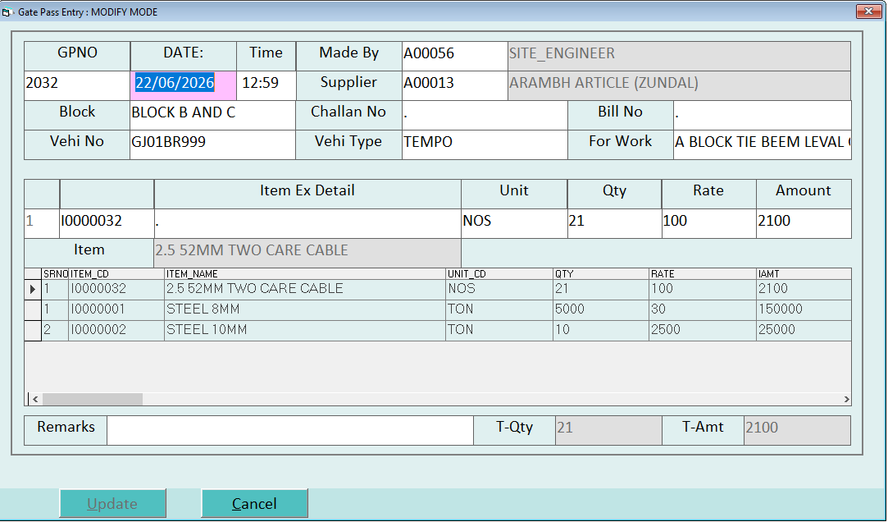Select the STEEL 8MM row selector box
Screen dimensions: 888x522
(x=33, y=309)
